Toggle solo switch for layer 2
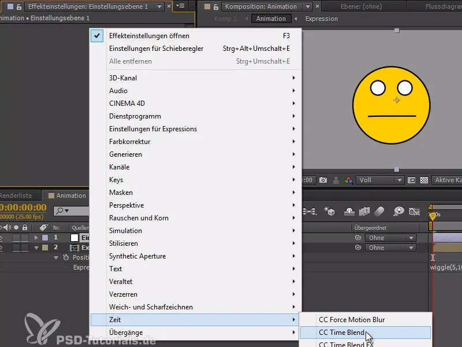Viewport: 462px width, 347px height. (x=16, y=248)
